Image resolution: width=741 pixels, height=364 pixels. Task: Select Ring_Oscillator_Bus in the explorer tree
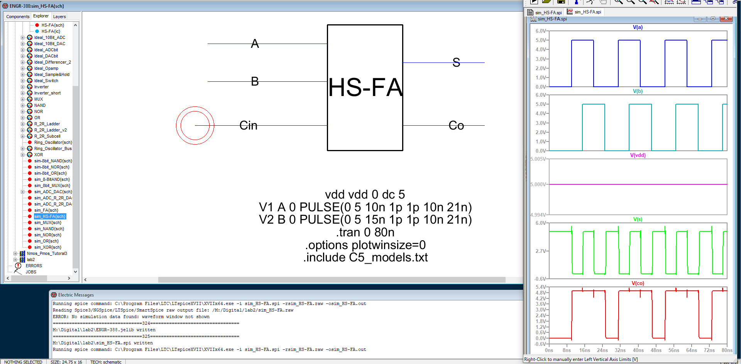click(53, 148)
